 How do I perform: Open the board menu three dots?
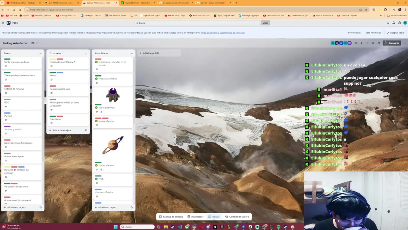[x=405, y=43]
